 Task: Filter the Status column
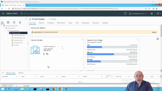[57, 77]
